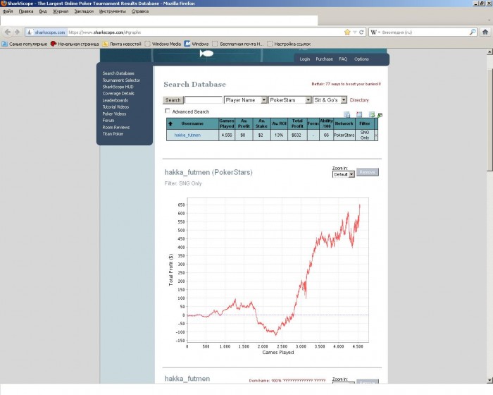
Task: Open Начальная страница bookmark icon
Action: pyautogui.click(x=54, y=44)
